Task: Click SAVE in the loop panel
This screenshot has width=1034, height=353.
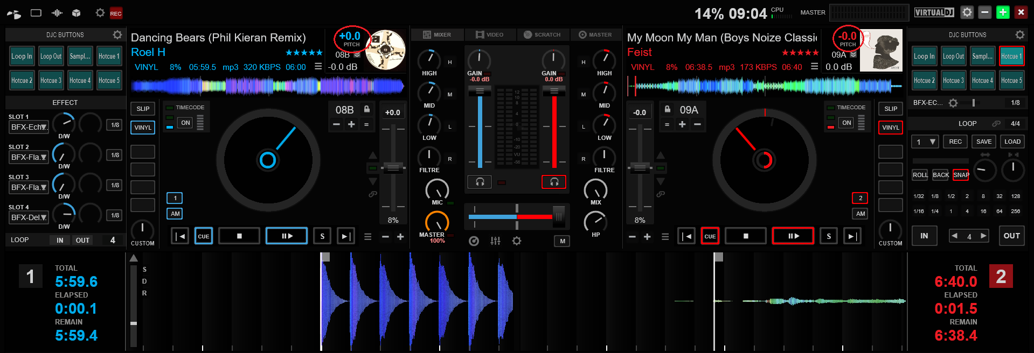Action: pyautogui.click(x=984, y=142)
